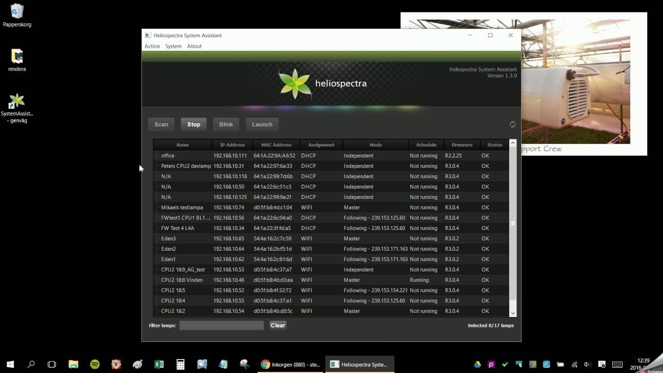Image resolution: width=663 pixels, height=373 pixels.
Task: Select the CPU2 18:2 row
Action: point(331,311)
